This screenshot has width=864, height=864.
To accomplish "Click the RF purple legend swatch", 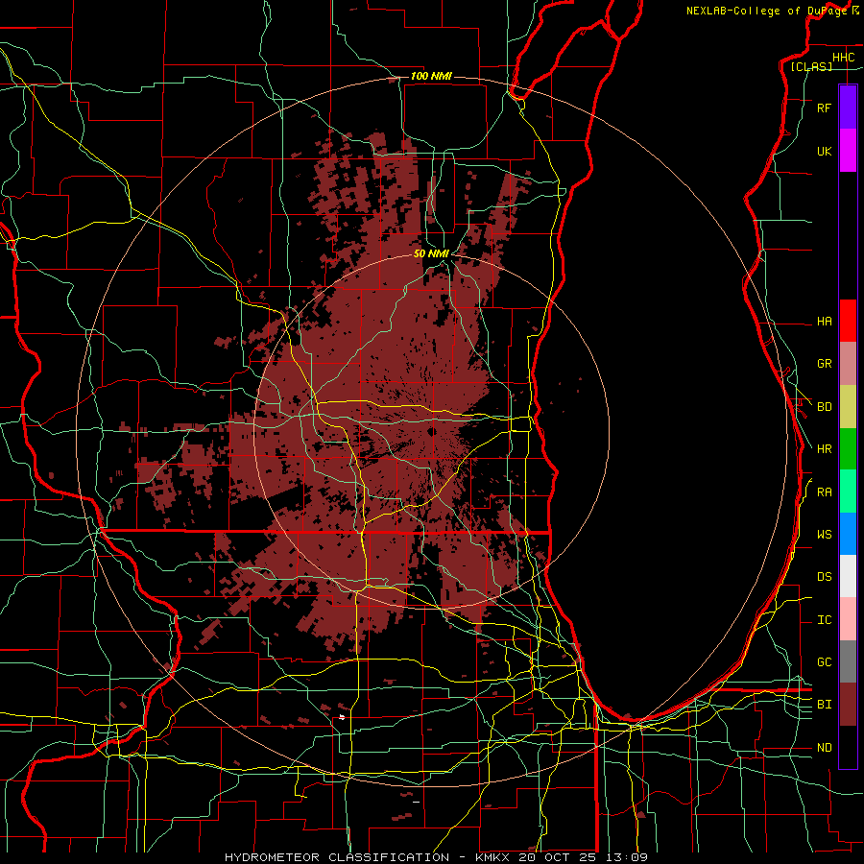I will 848,108.
